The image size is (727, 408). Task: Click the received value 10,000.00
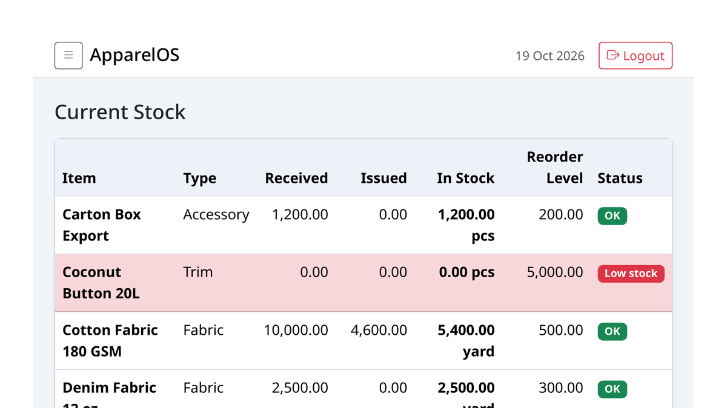[296, 330]
